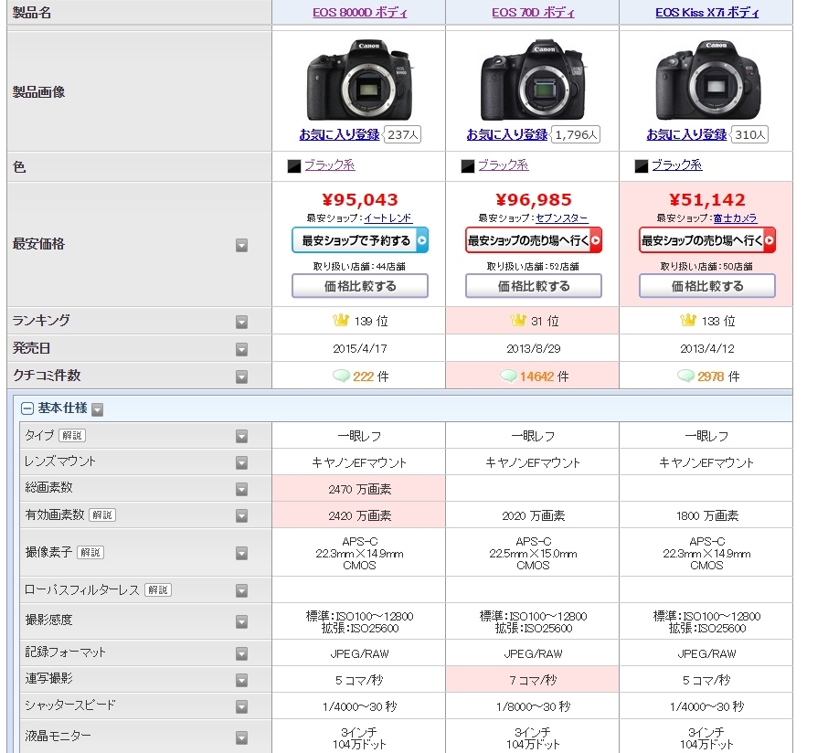Click the 2015/4/17 release date cell
Screen dimensions: 828x753
point(359,349)
